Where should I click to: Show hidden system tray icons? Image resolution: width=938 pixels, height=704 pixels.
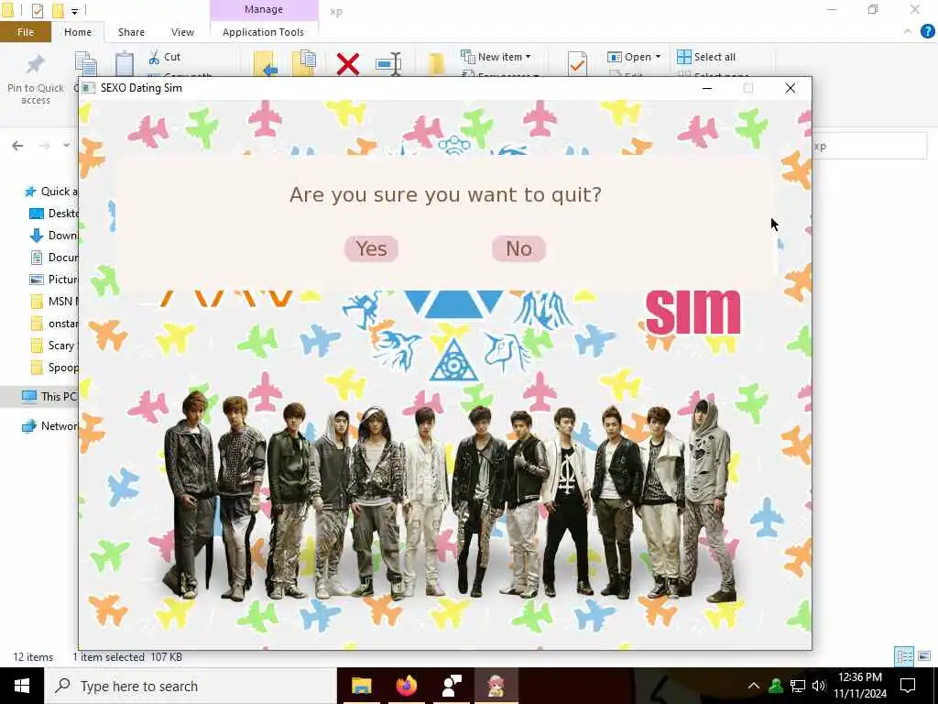[x=754, y=686]
